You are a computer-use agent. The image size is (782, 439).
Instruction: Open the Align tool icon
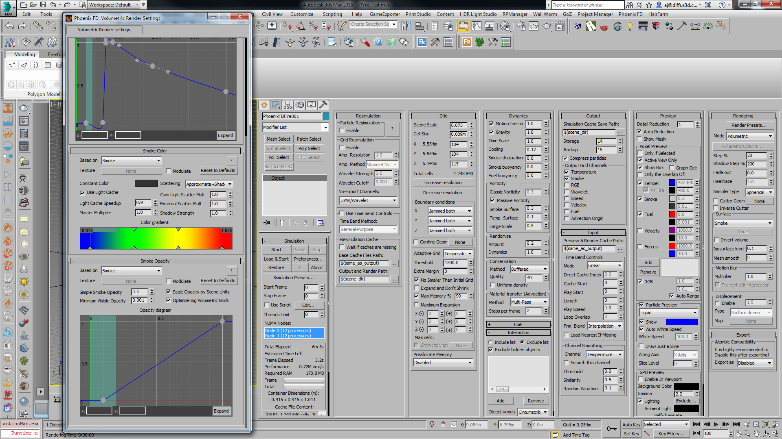(420, 26)
